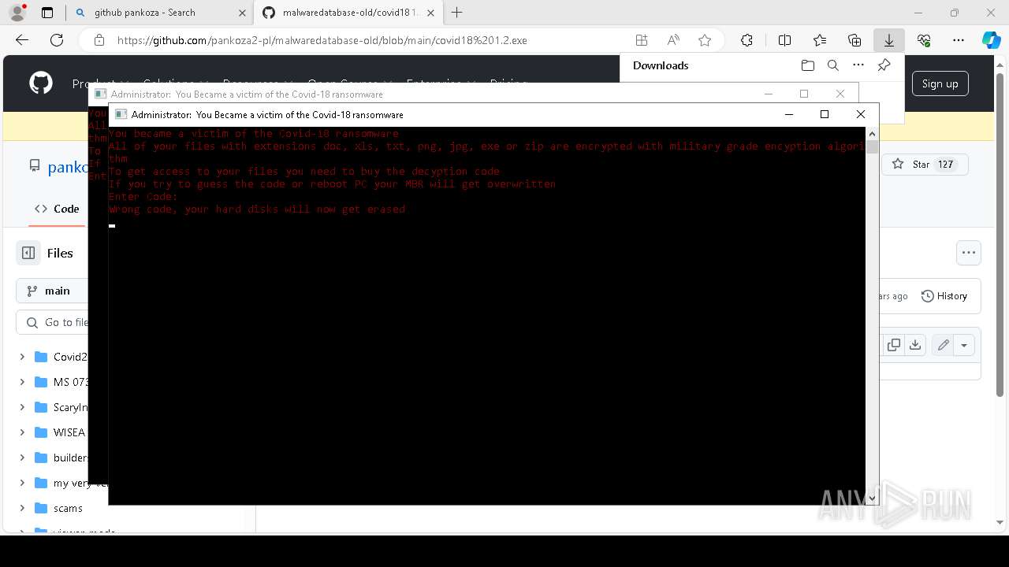Click the address bar URL
Screen dimensions: 1009x567
tap(322, 40)
